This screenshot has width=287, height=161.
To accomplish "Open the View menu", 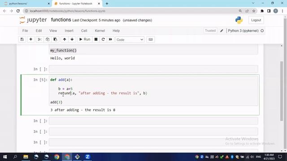I will click(x=53, y=31).
